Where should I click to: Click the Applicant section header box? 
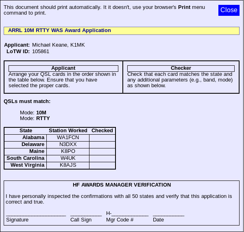pyautogui.click(x=63, y=68)
